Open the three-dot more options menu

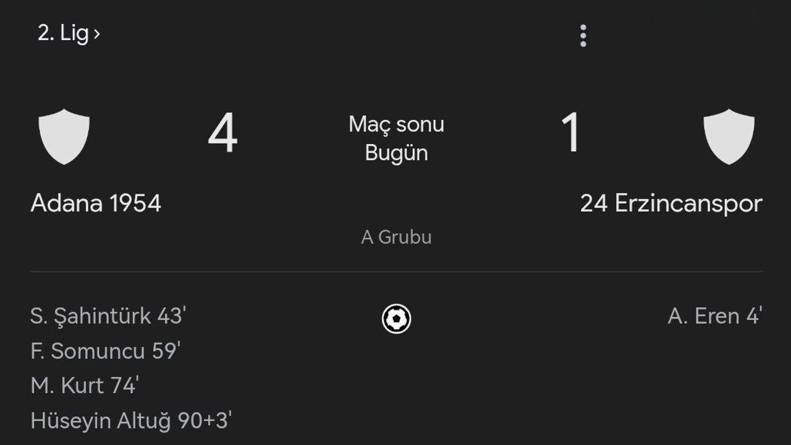(x=583, y=36)
